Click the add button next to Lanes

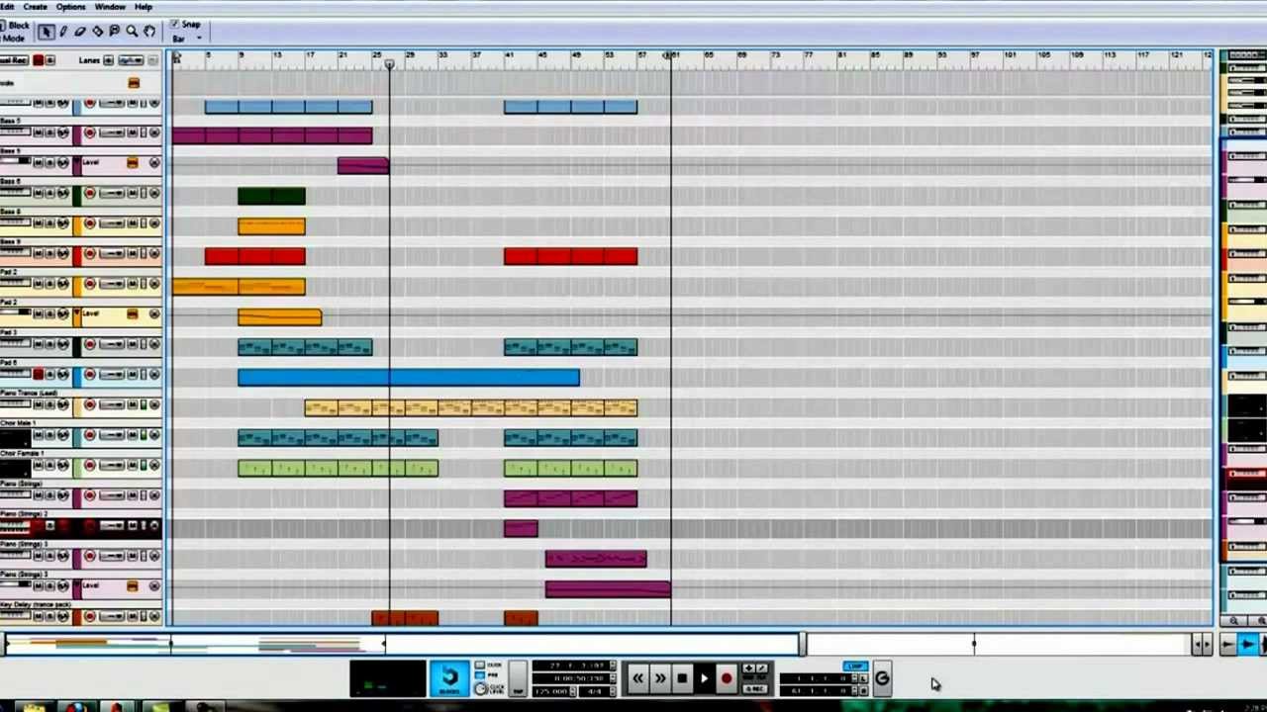coord(109,60)
